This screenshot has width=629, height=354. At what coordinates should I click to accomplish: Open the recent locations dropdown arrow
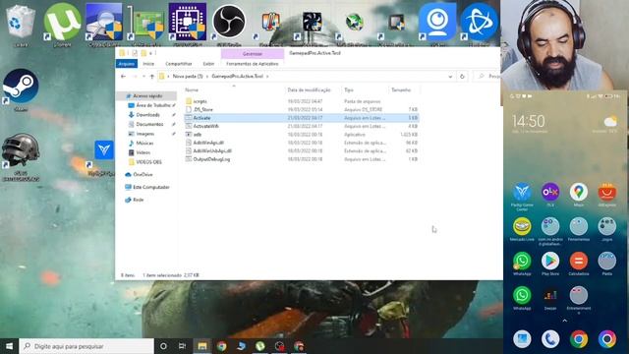[143, 77]
